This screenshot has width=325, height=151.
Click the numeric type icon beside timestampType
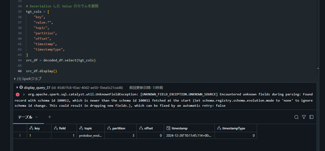219,128
